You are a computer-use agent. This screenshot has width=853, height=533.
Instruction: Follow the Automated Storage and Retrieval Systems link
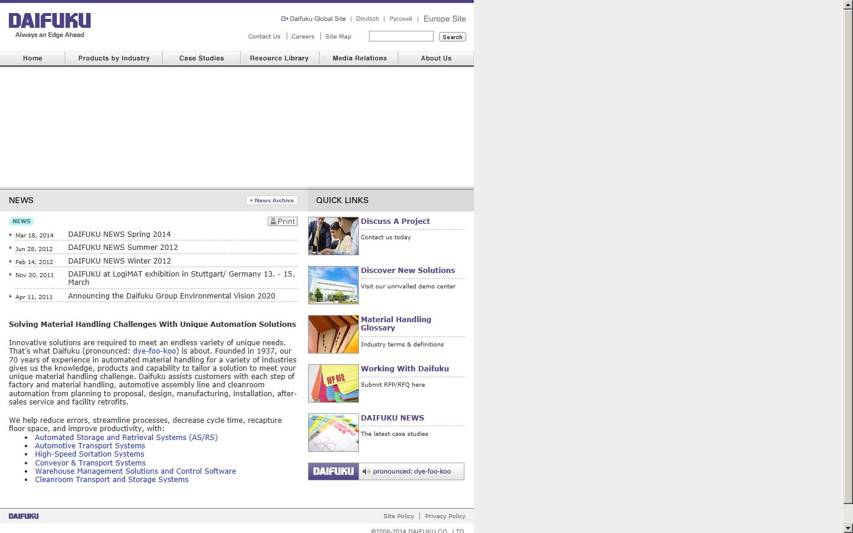click(x=126, y=437)
